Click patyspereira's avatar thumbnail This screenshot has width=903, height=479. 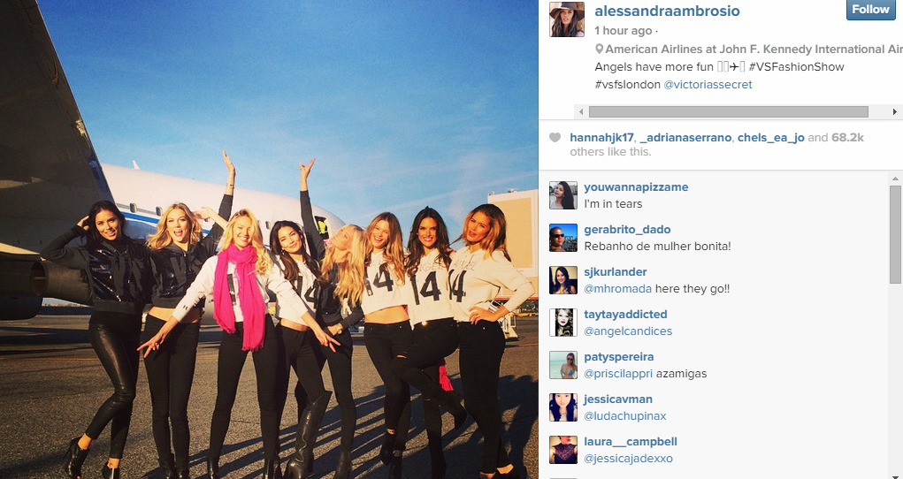[563, 365]
